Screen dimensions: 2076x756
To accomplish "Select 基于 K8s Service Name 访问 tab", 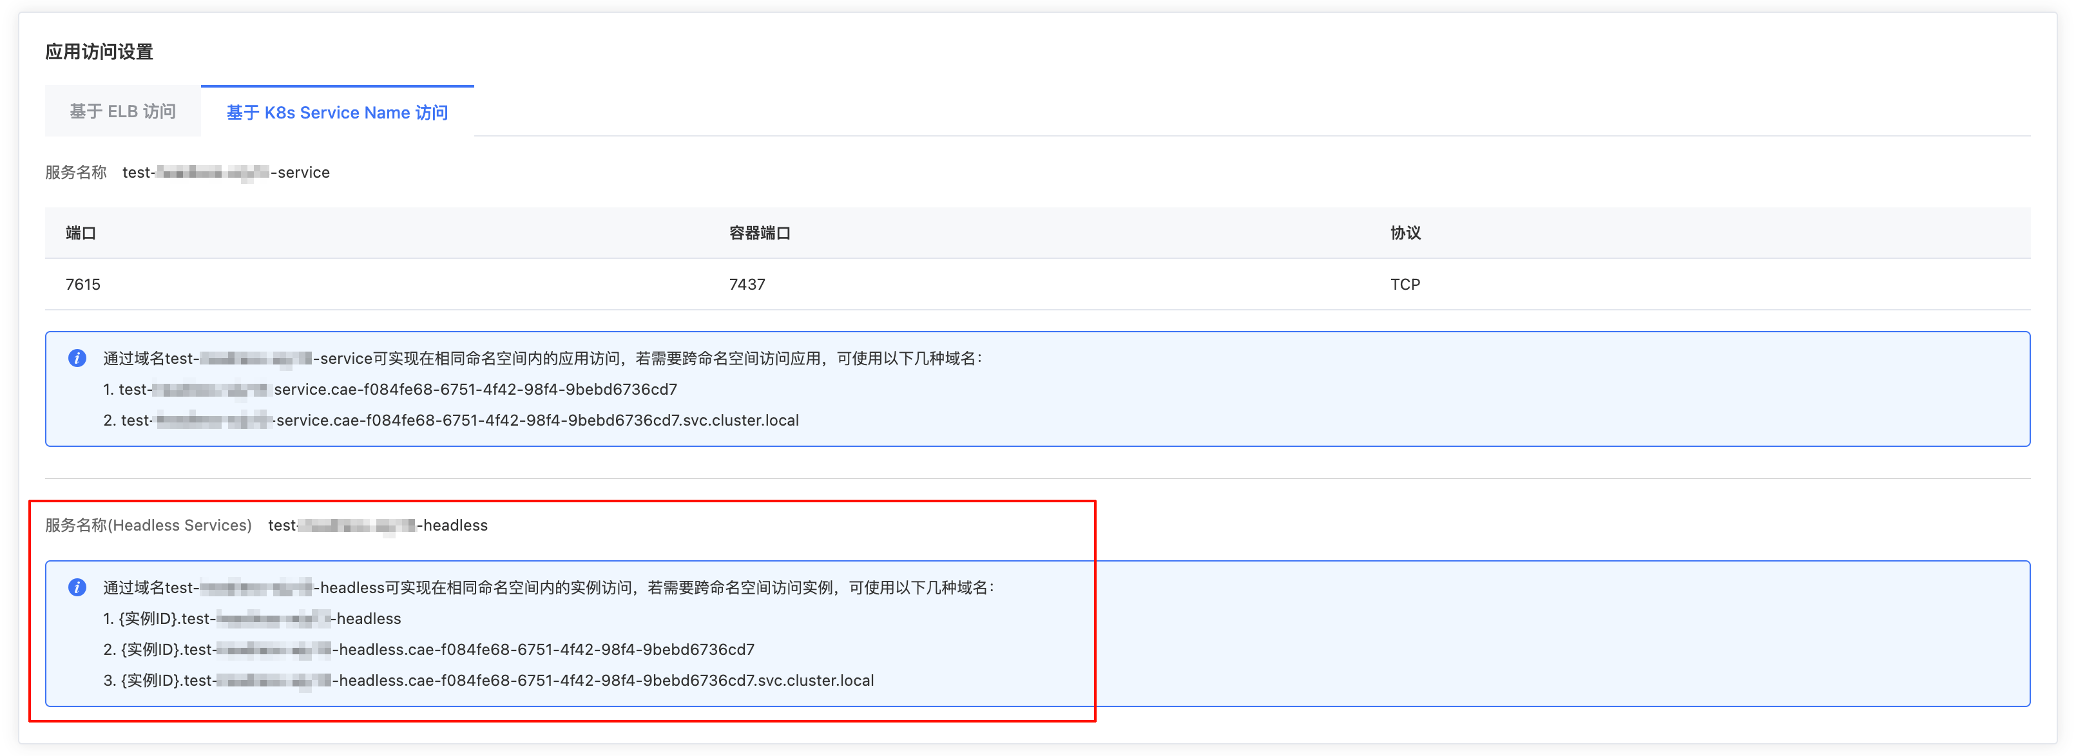I will tap(337, 112).
